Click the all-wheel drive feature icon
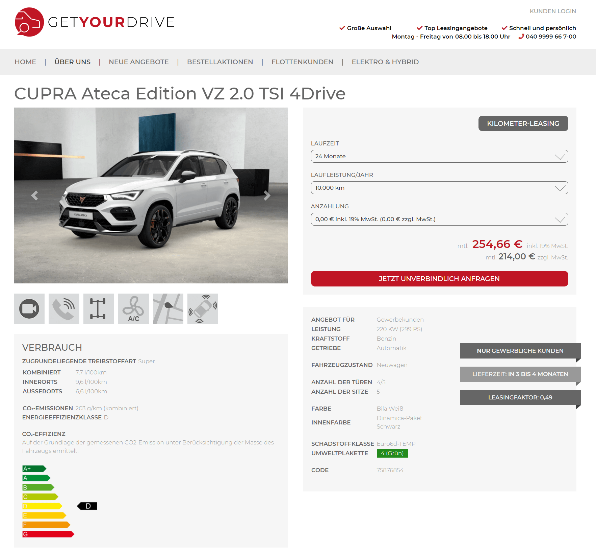The height and width of the screenshot is (554, 596). [99, 309]
